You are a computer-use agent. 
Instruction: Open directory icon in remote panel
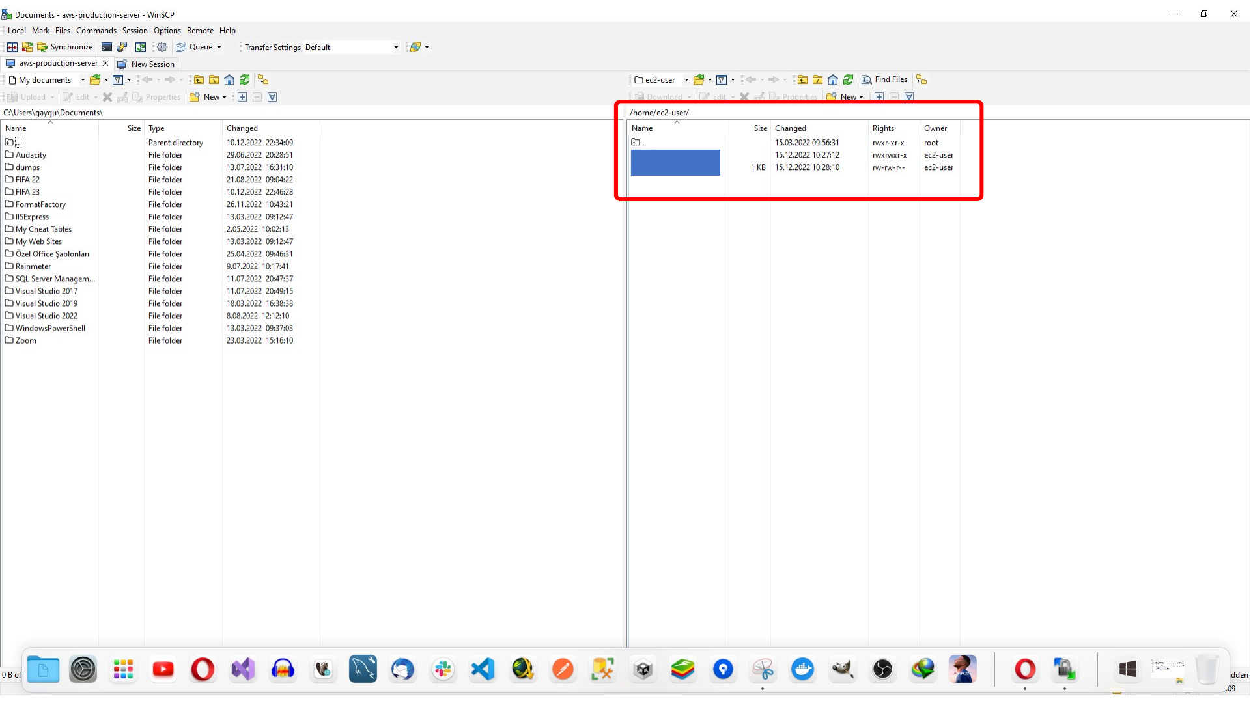tap(699, 79)
